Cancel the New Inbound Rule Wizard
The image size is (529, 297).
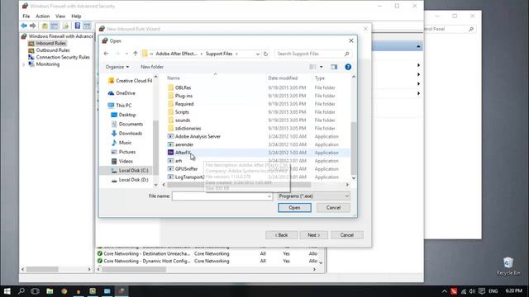point(347,235)
